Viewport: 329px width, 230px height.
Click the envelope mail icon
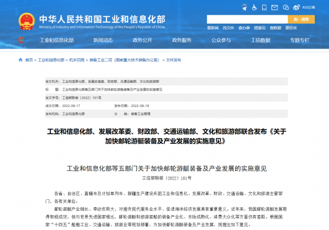(x=275, y=8)
